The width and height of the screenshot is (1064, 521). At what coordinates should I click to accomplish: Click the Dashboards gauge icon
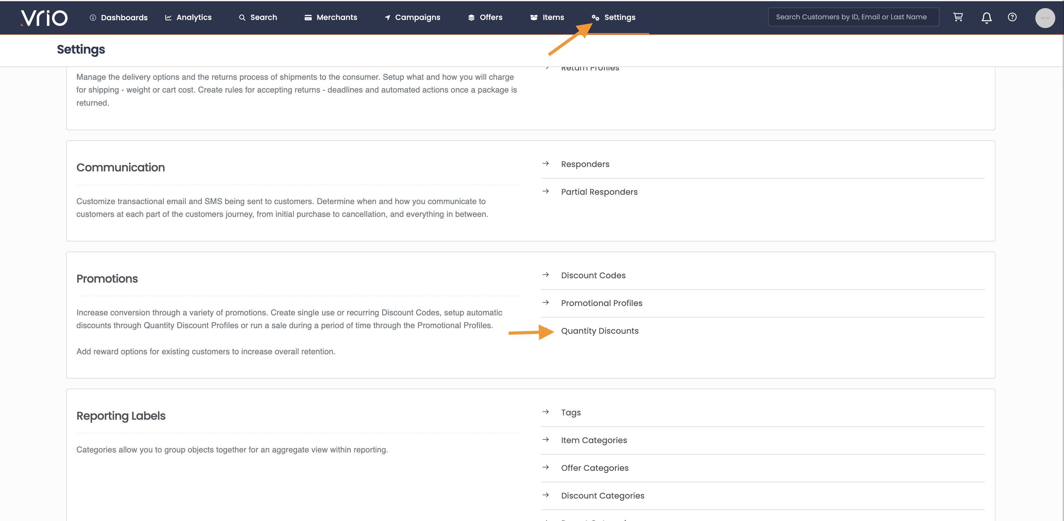coord(93,17)
